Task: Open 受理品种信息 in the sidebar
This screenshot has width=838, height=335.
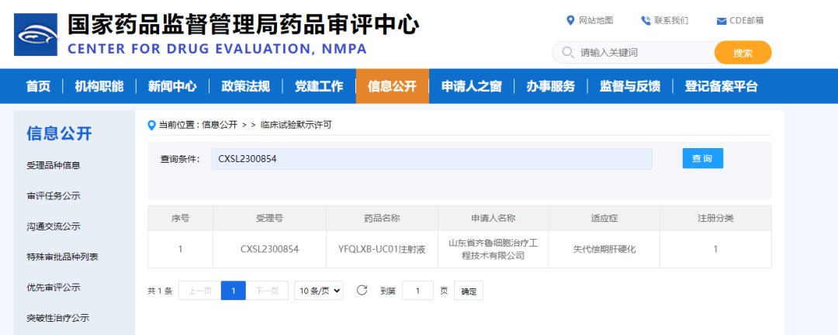Action: (x=54, y=165)
